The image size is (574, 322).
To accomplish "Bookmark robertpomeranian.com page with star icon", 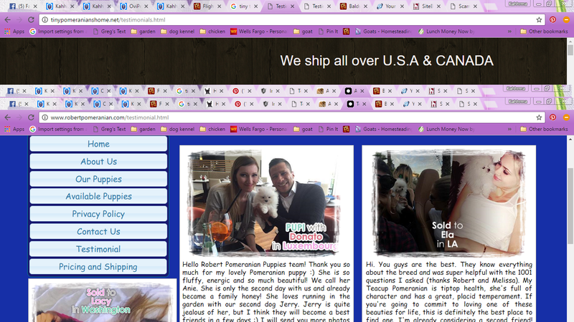I will tap(539, 117).
